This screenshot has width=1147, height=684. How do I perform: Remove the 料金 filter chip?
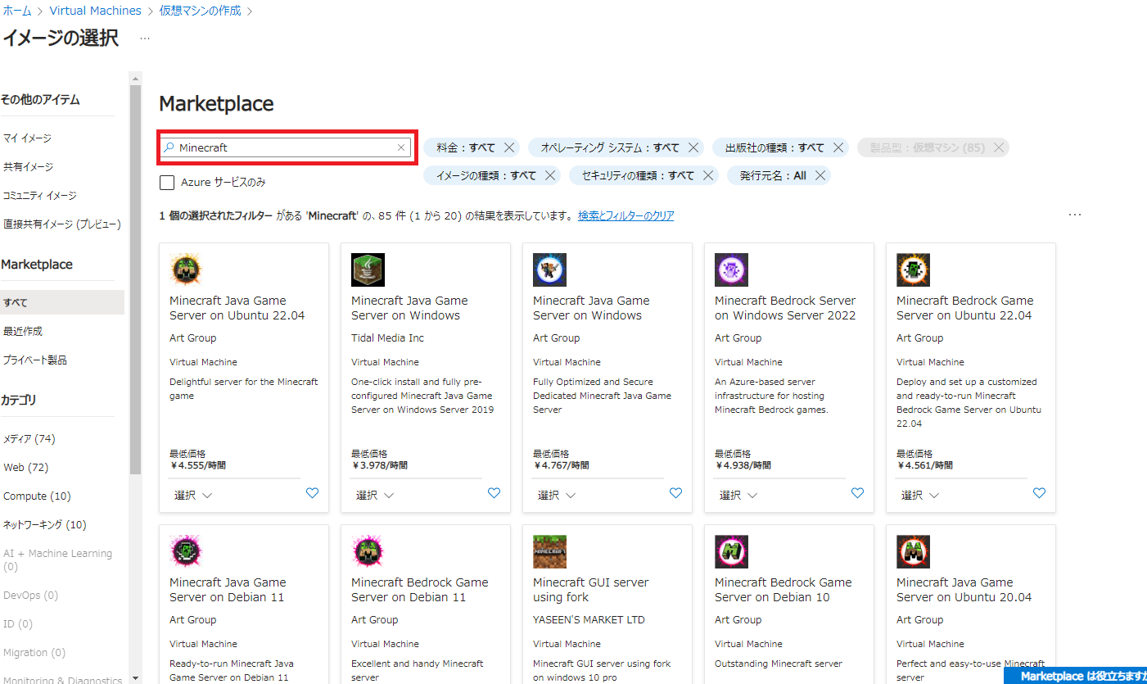(509, 147)
